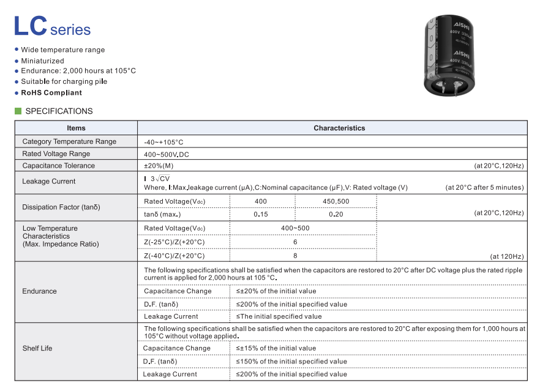This screenshot has width=540, height=391.
Task: Click the leakage current formula I 3√CV
Action: pos(157,178)
